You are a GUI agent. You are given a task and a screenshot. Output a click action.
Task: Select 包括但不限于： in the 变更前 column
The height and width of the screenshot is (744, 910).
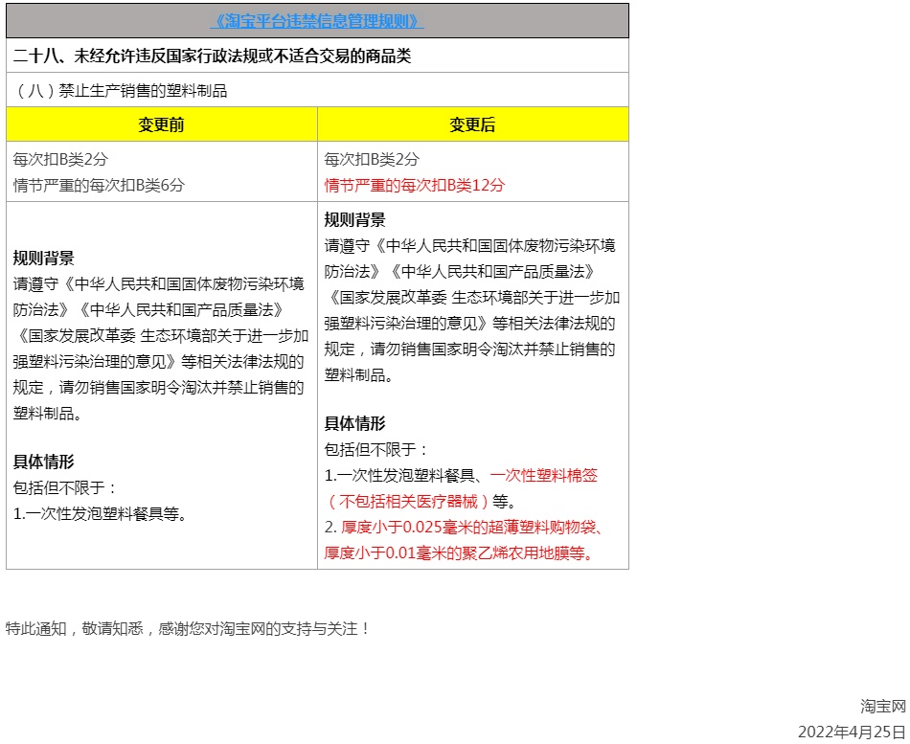point(66,487)
